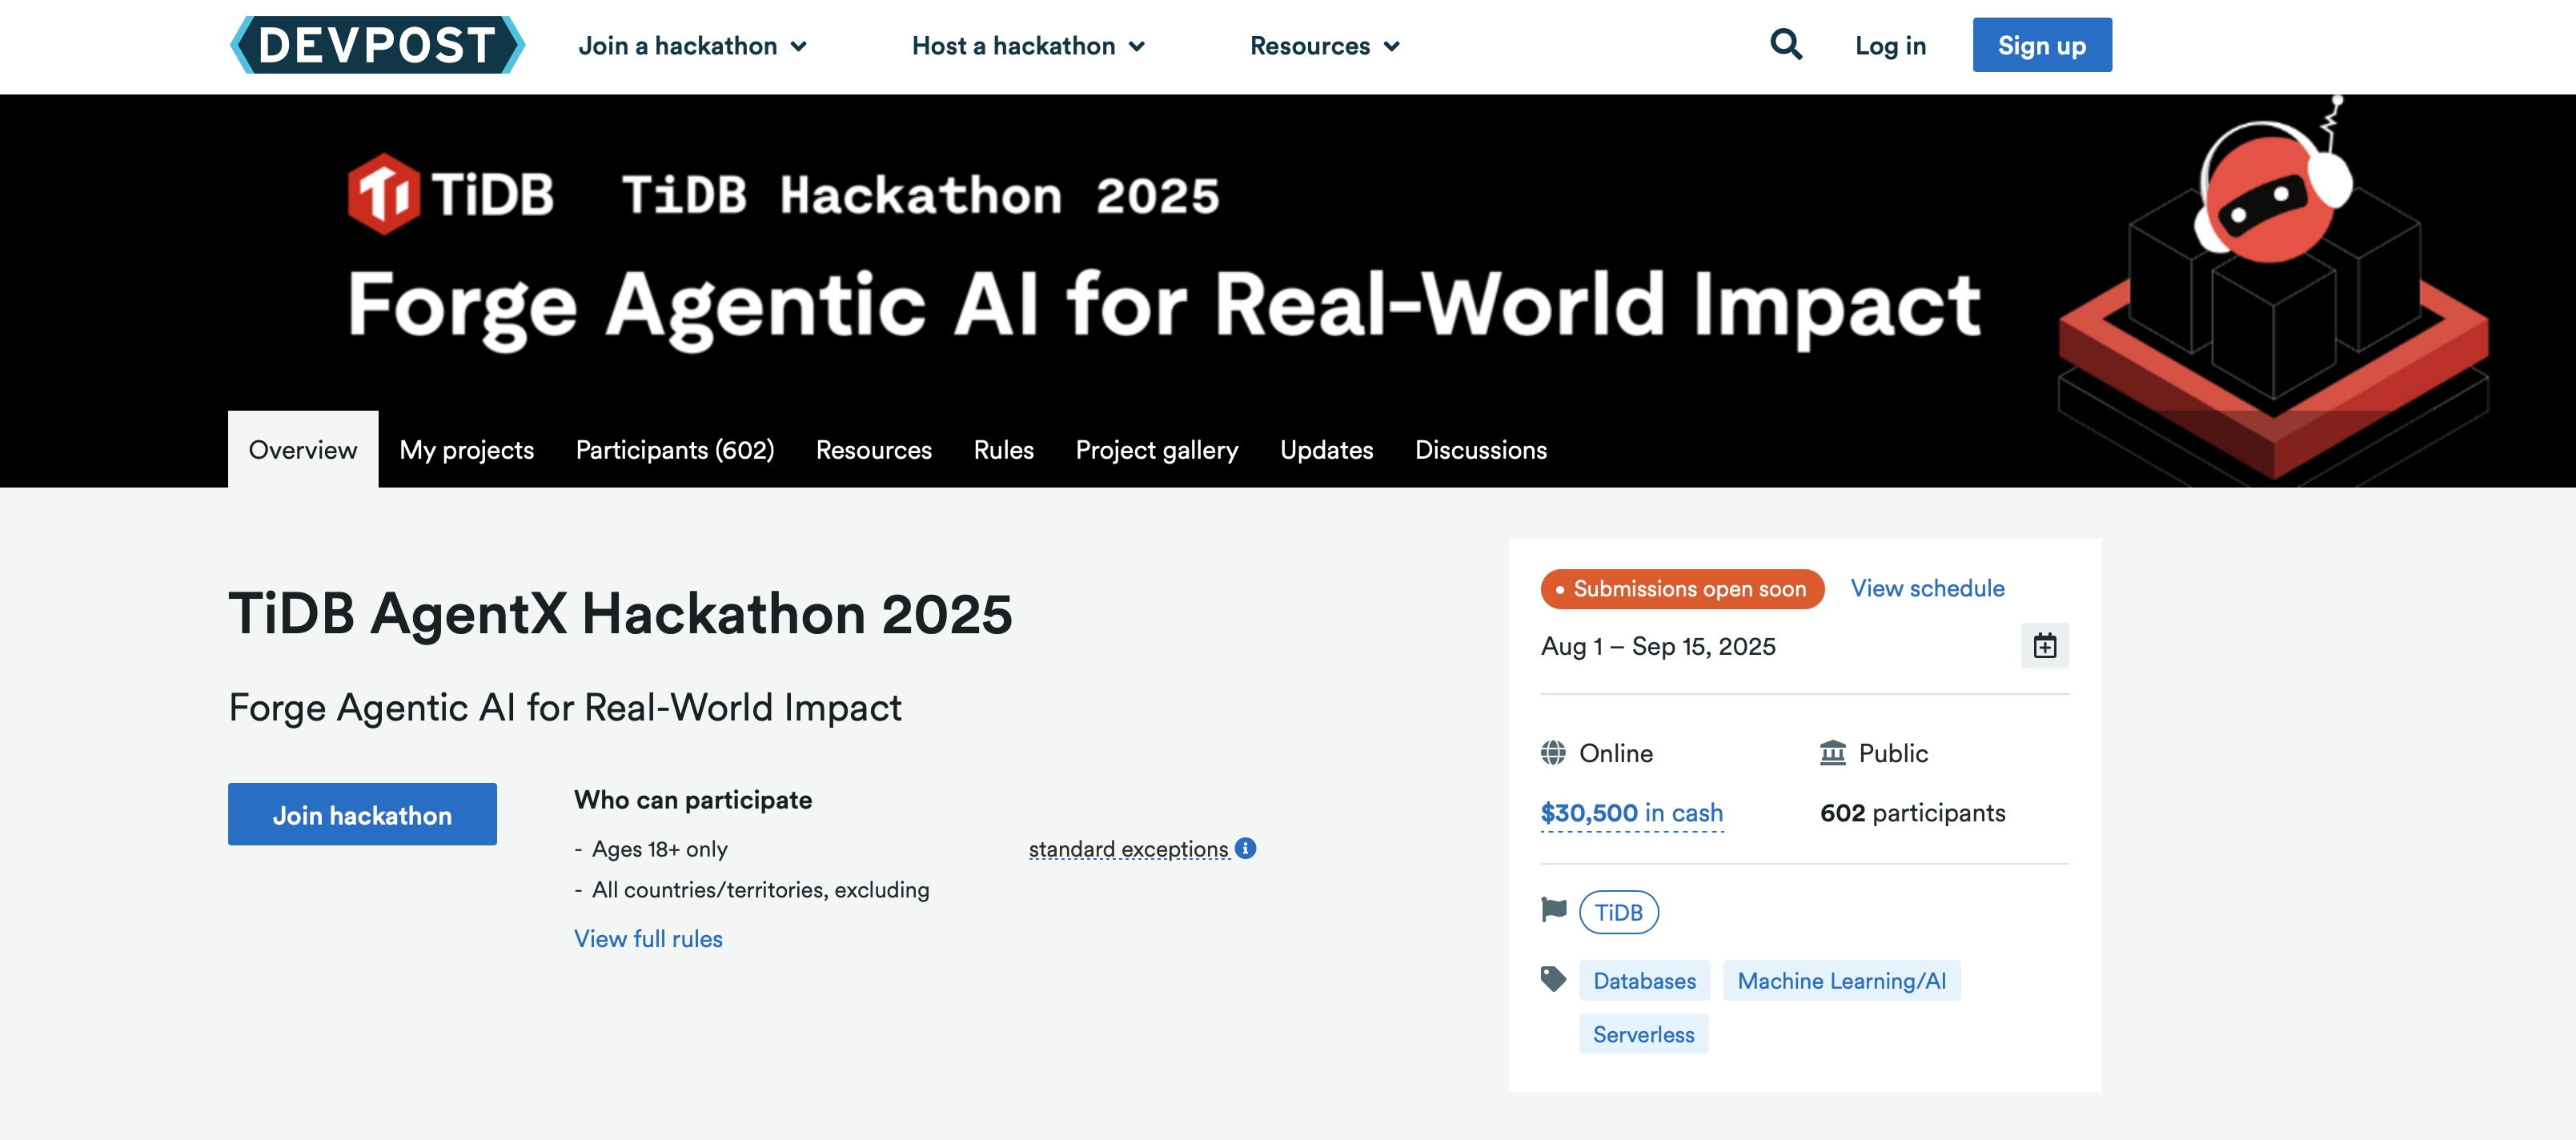Select the Machine Learning/AI tag

click(1841, 981)
